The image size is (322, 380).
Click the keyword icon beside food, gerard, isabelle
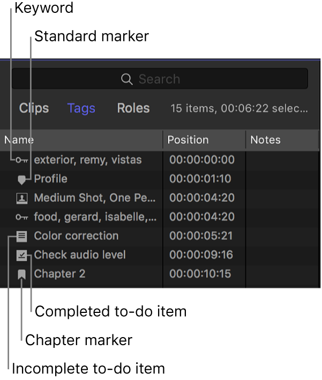pyautogui.click(x=22, y=217)
